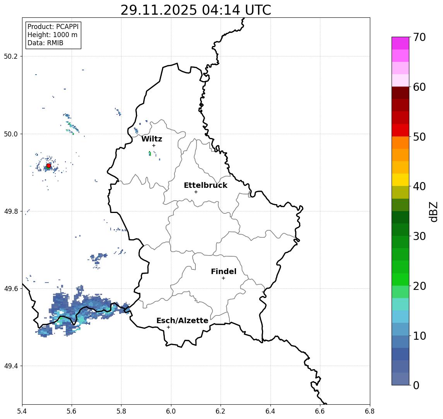The image size is (443, 419).
Task: Click the latitude tick label 49.6
Action: coord(11,289)
